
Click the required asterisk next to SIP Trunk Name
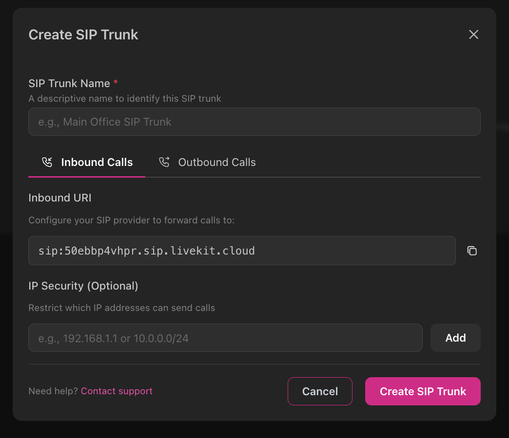click(115, 83)
